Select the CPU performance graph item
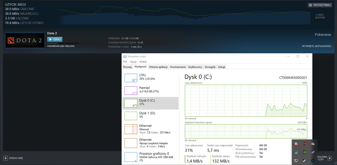The width and height of the screenshot is (337, 165). 150,77
